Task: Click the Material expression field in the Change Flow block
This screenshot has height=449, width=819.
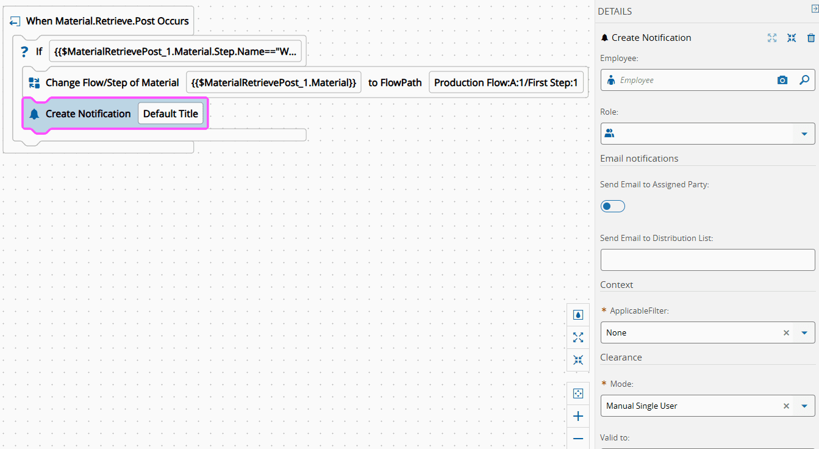Action: pyautogui.click(x=274, y=82)
